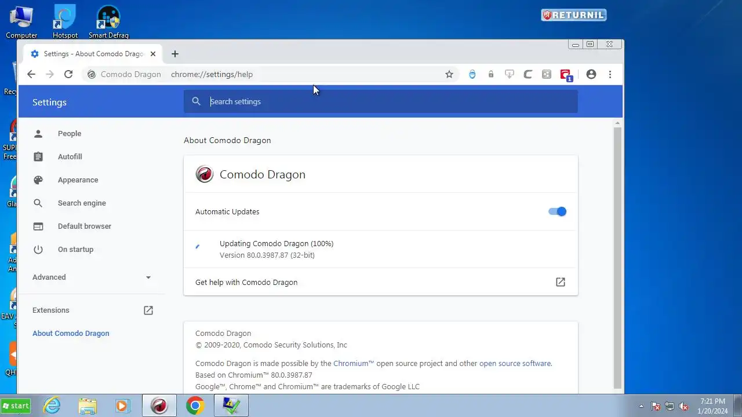Open Google Chrome from the taskbar

[195, 406]
